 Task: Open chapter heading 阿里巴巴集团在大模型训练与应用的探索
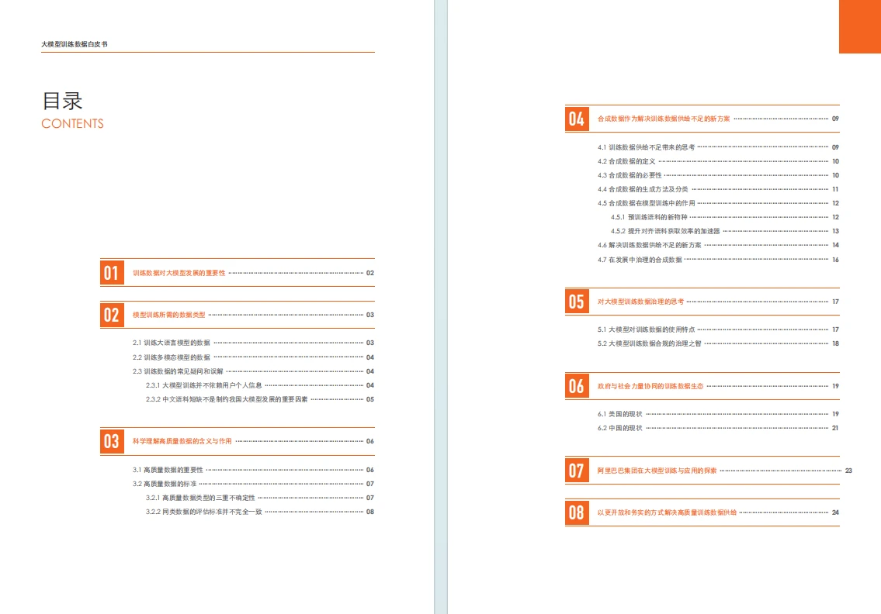(657, 471)
